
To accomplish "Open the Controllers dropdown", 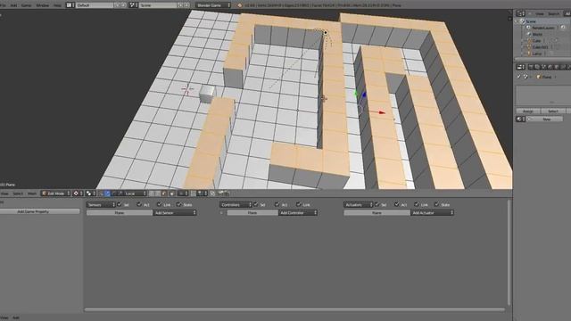I will (x=236, y=205).
